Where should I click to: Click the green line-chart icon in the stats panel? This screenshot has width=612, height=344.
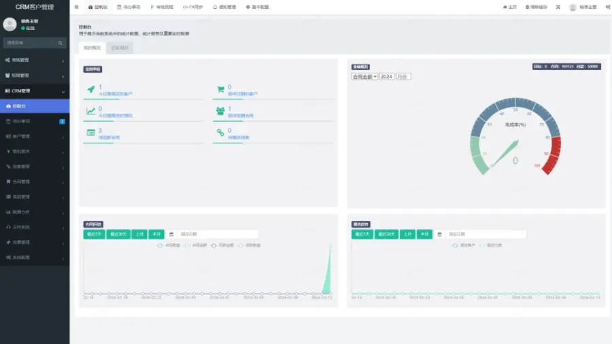(x=90, y=111)
